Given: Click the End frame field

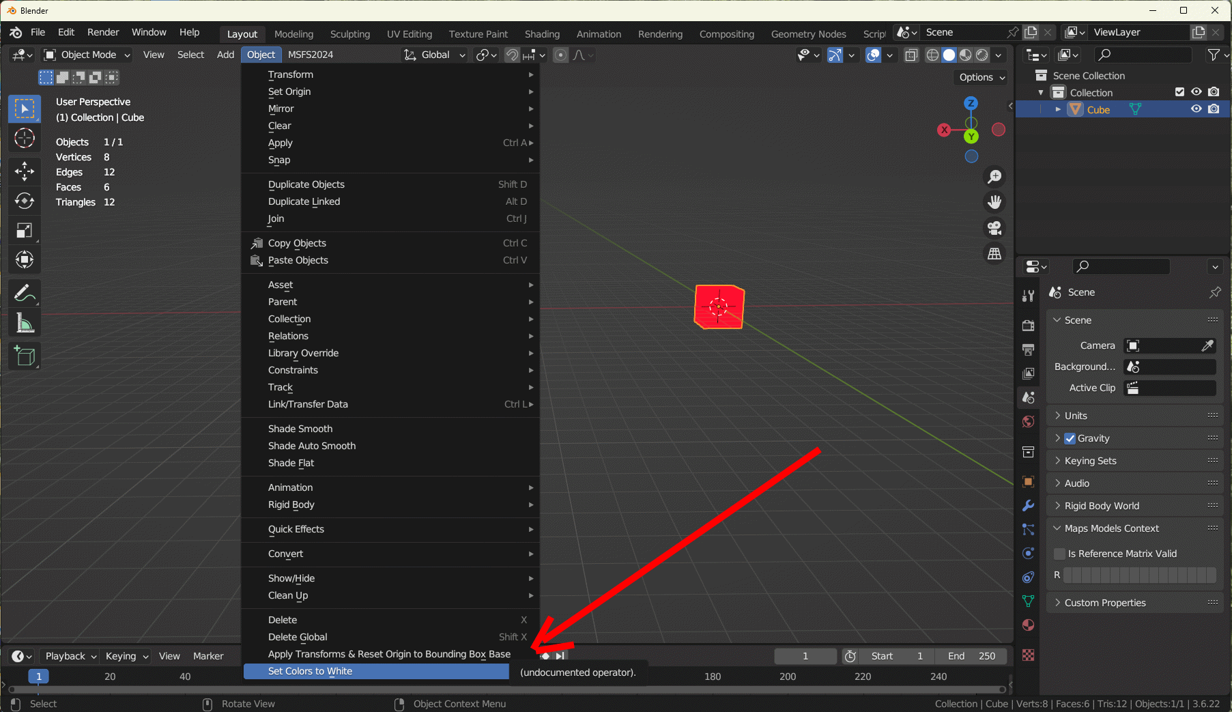Looking at the screenshot, I should (x=971, y=656).
